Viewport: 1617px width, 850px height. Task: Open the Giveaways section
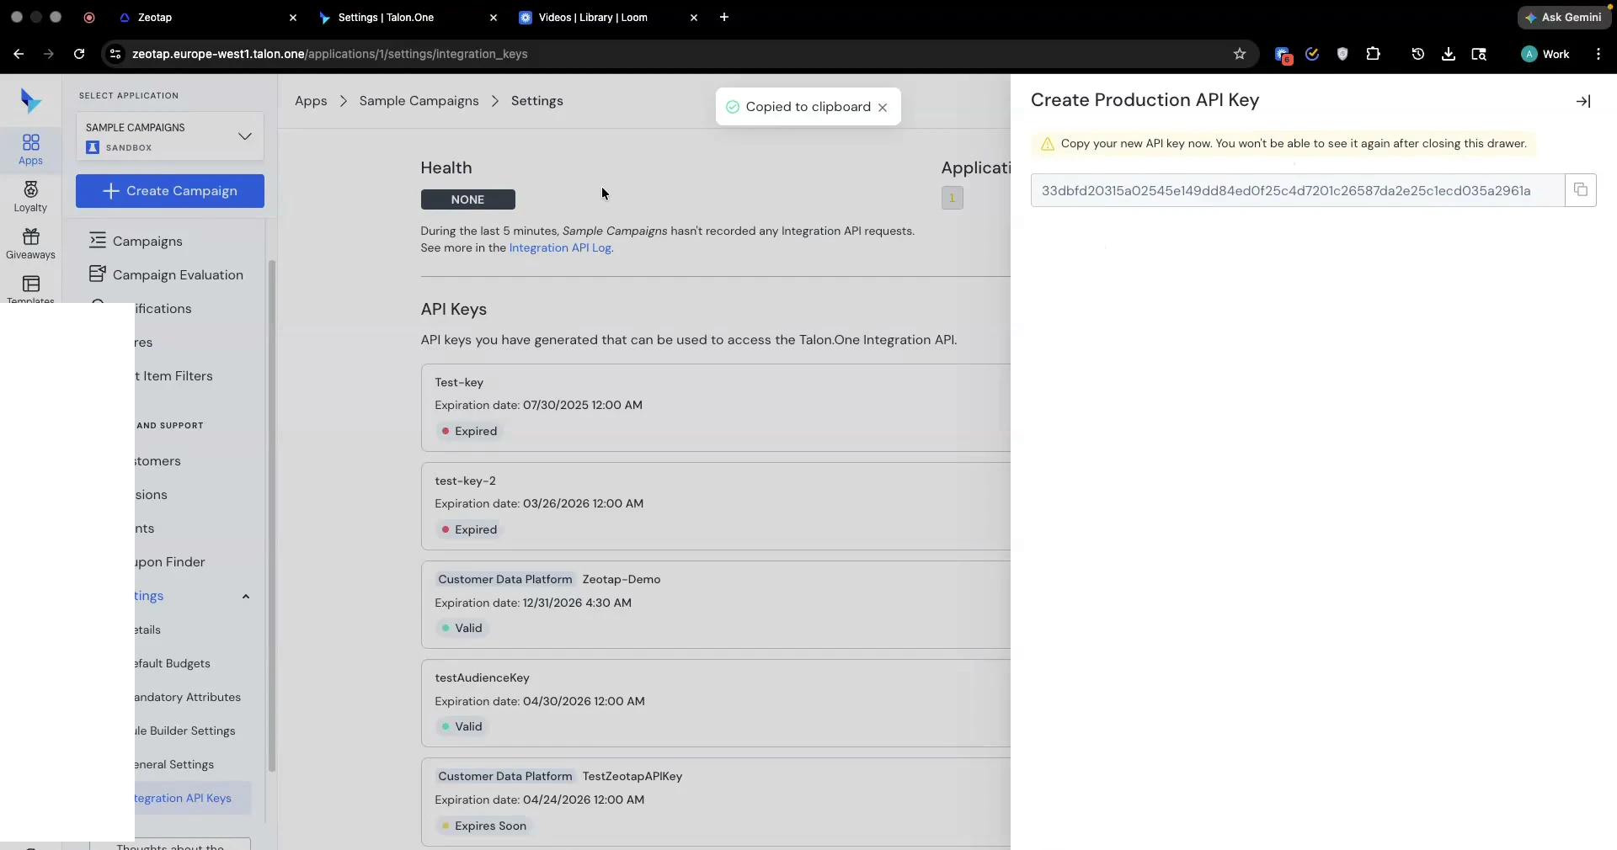(30, 244)
